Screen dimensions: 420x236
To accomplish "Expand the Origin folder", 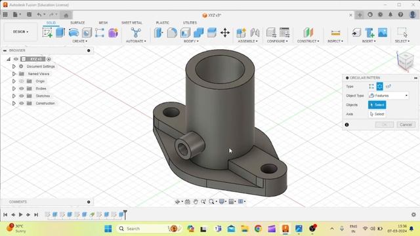I will pos(14,81).
